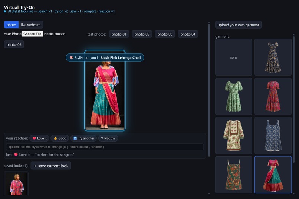The height and width of the screenshot is (199, 299).
Task: Select the red floral short-sleeve dress garment
Action: (x=273, y=96)
